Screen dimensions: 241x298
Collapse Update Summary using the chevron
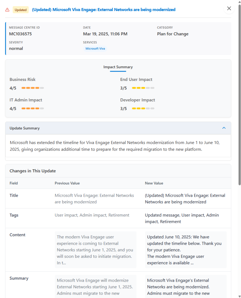(224, 128)
